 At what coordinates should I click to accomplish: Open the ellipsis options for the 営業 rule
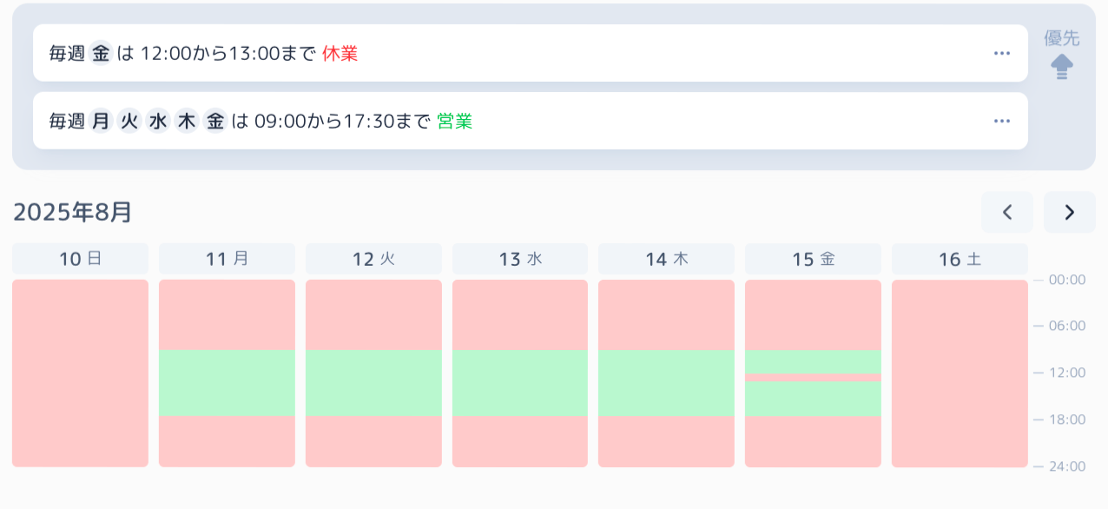click(1002, 121)
